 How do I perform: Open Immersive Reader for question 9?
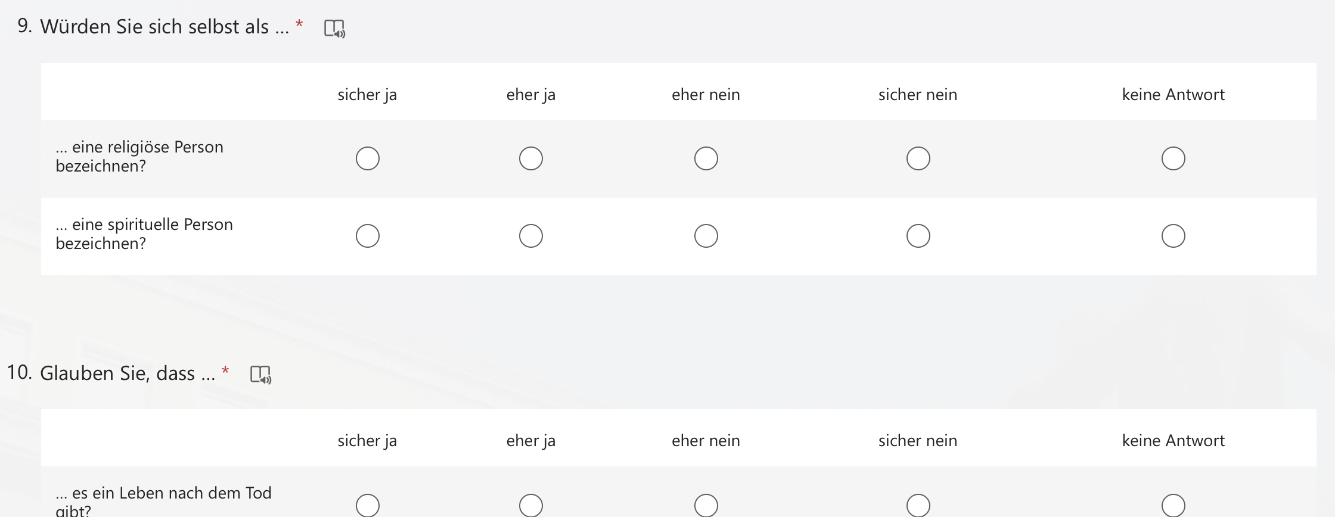coord(334,28)
